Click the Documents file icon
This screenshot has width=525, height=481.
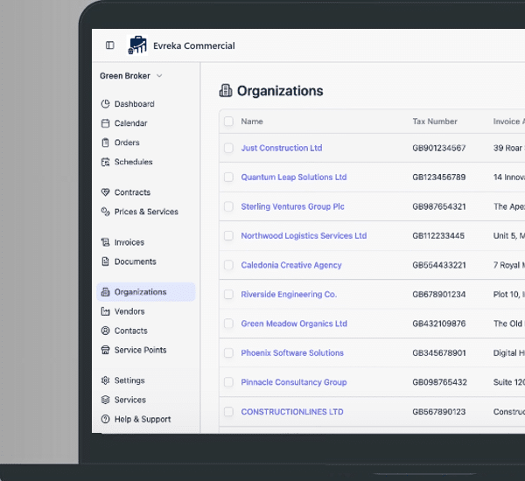click(105, 261)
